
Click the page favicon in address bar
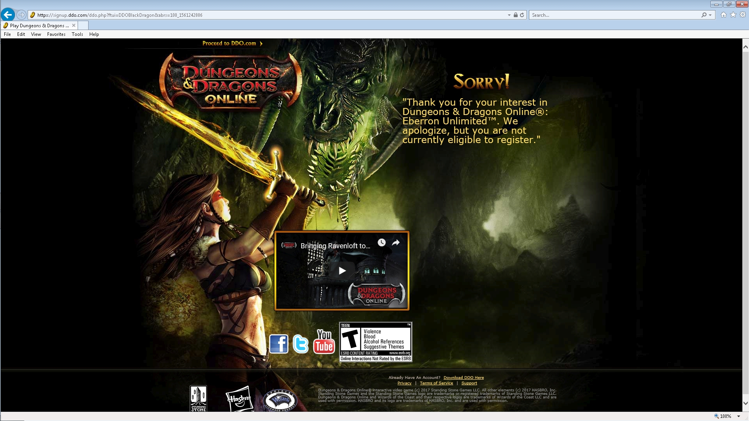32,15
